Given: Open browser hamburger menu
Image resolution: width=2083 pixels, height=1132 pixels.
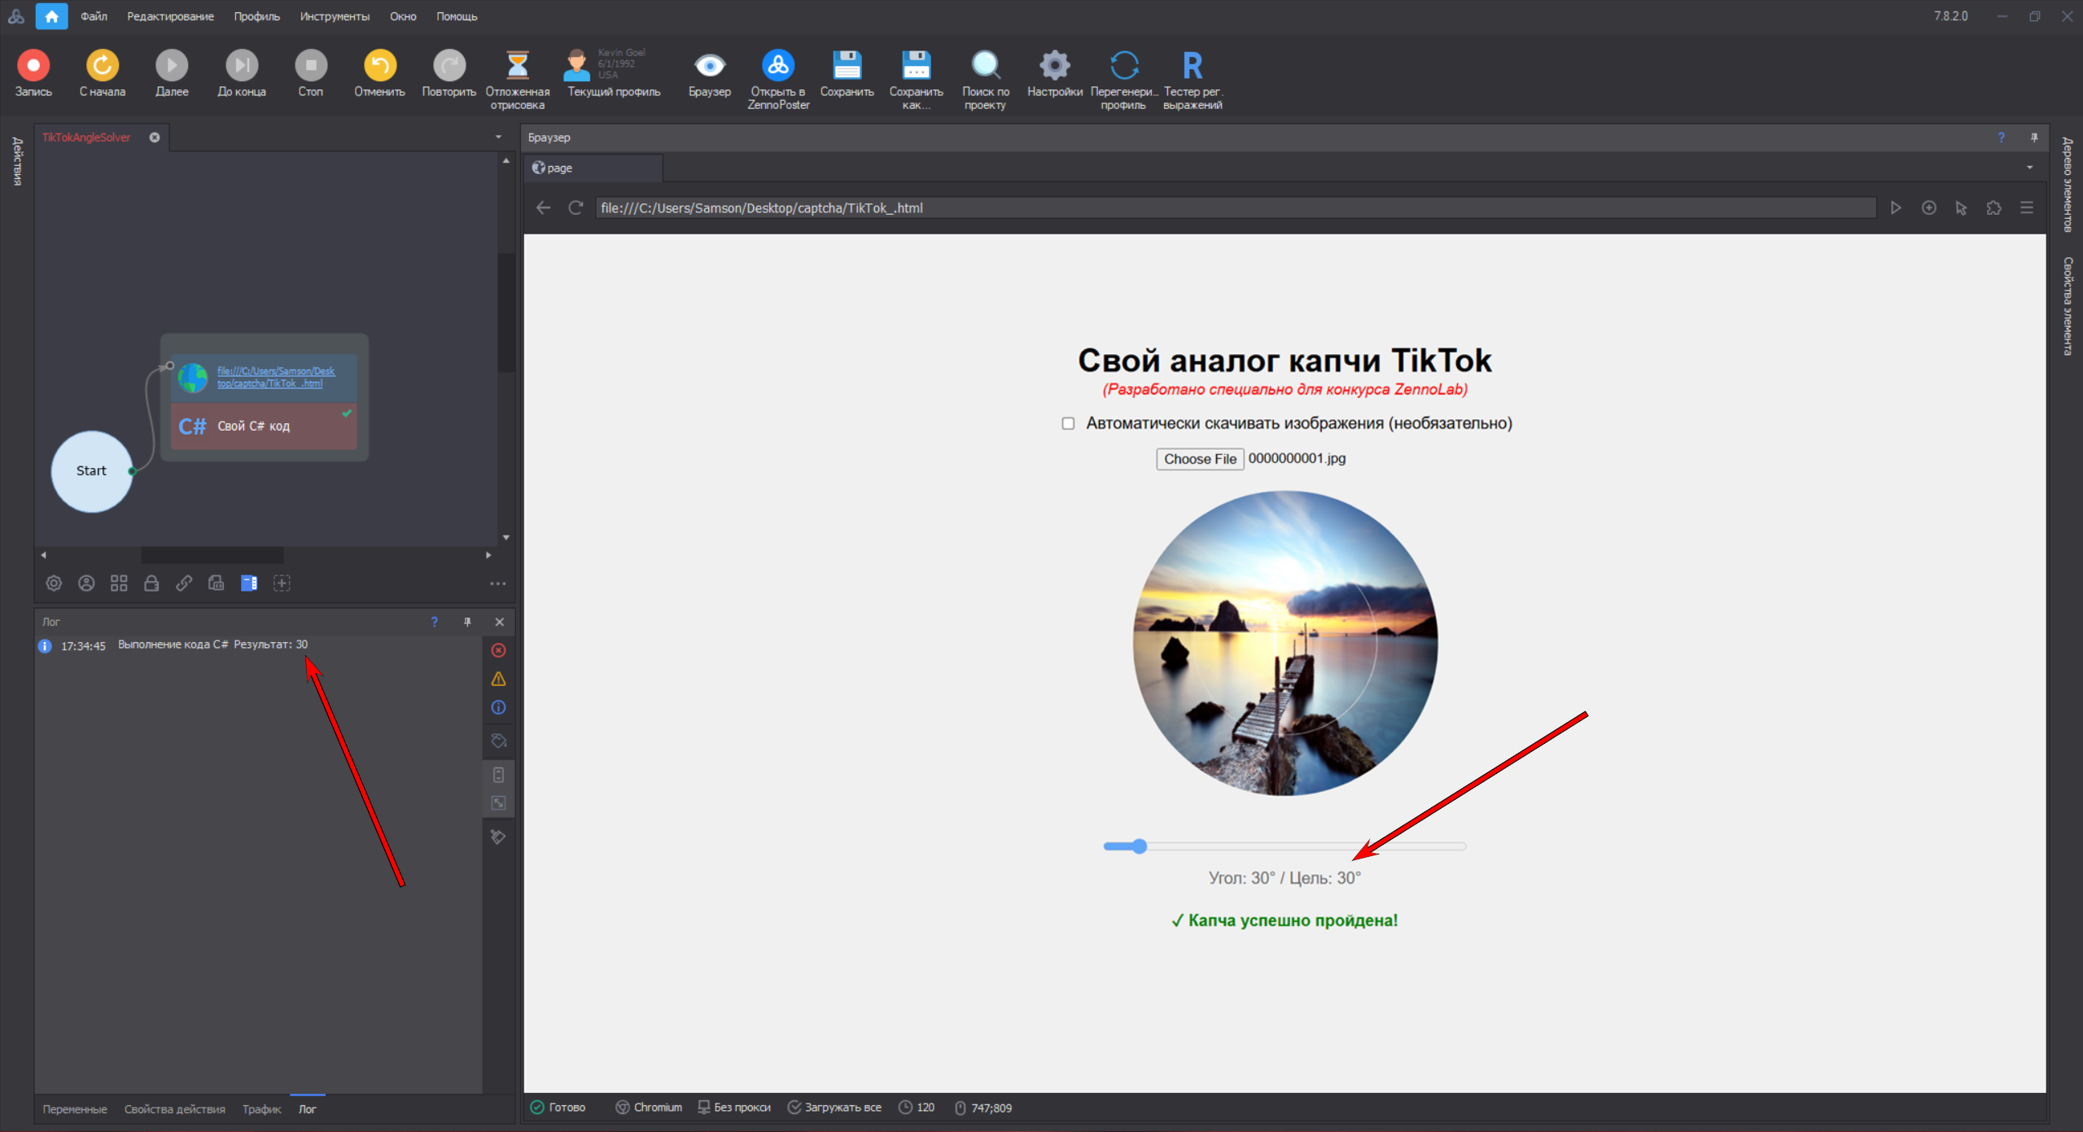Looking at the screenshot, I should pos(2027,208).
